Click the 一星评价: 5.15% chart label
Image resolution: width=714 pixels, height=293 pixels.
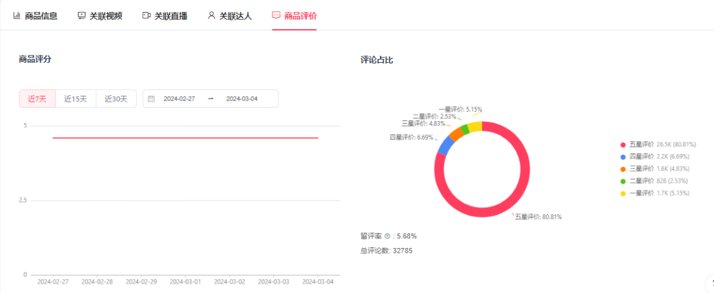click(x=460, y=109)
